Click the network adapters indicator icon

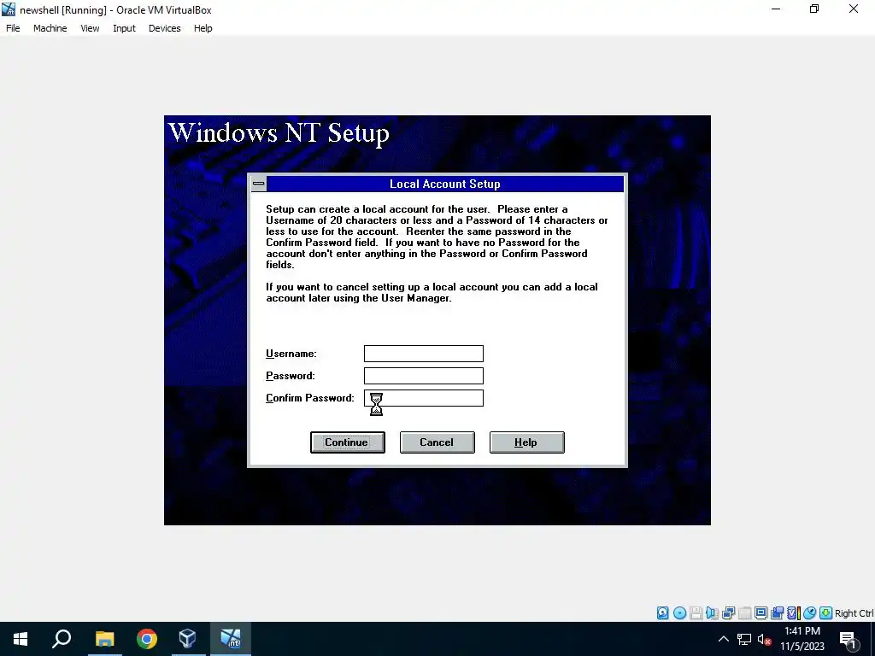[728, 613]
